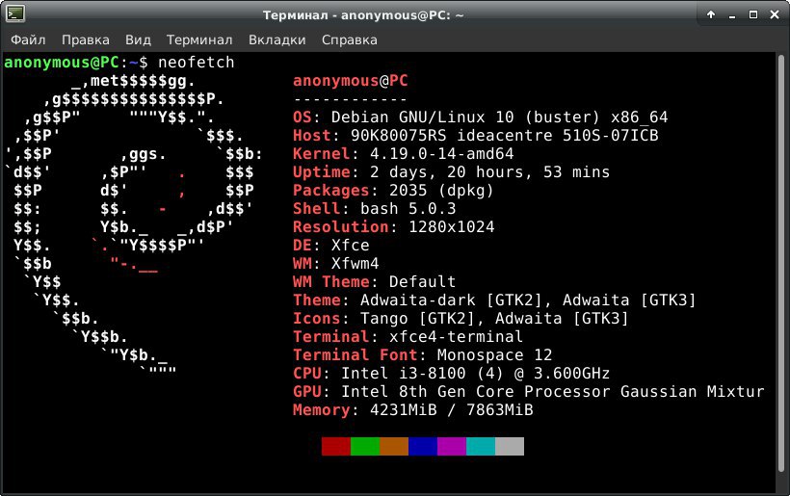Click the cyan color block
Screen dimensions: 790x496
480,446
